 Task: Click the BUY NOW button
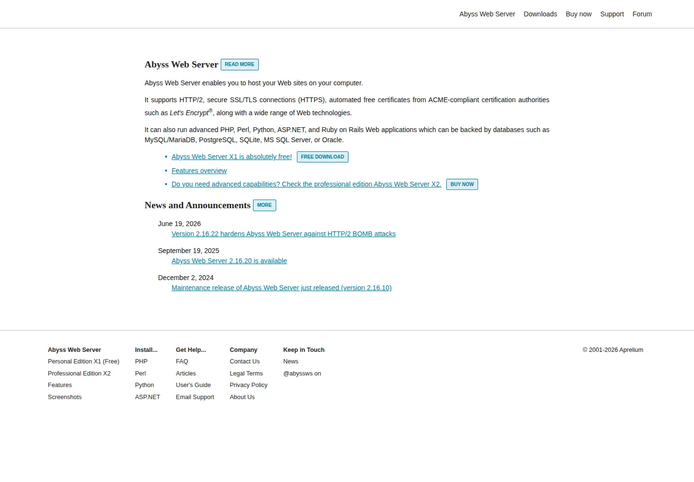point(462,185)
